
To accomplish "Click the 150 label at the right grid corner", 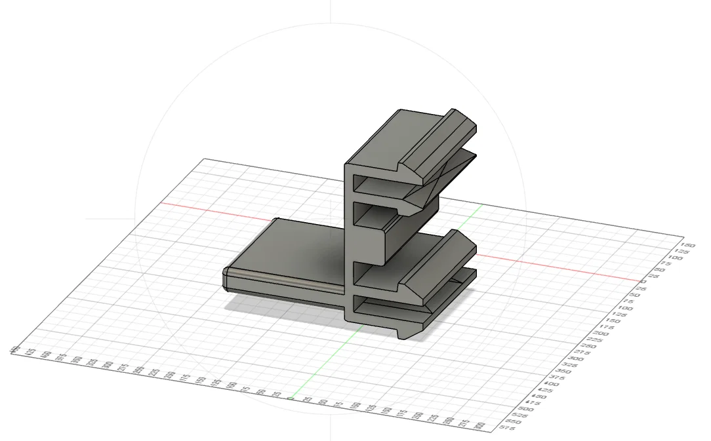I will coord(687,245).
